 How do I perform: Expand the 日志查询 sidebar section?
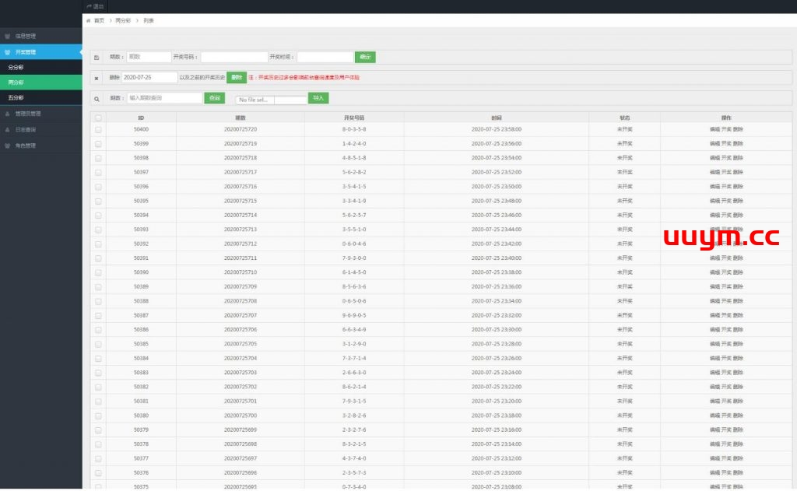pyautogui.click(x=26, y=130)
